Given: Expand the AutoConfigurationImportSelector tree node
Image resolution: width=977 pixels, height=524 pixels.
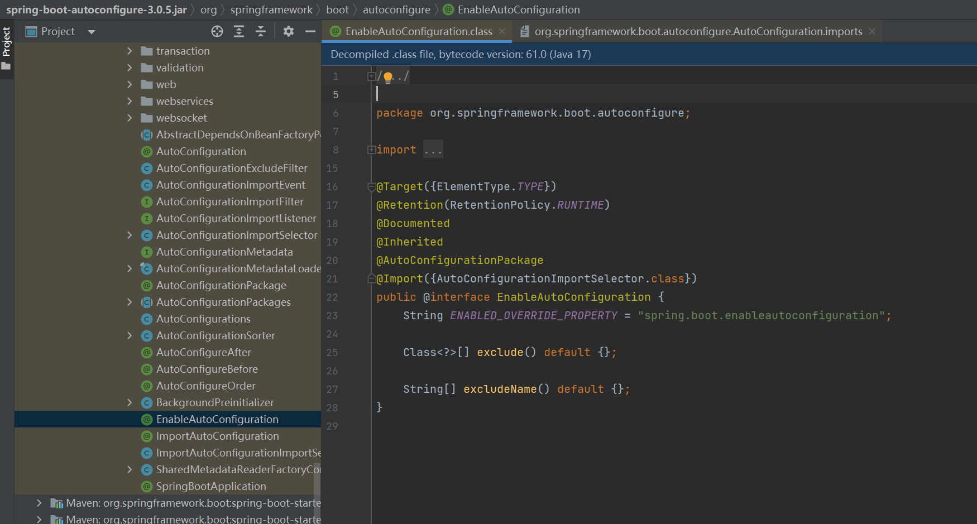Looking at the screenshot, I should tap(130, 235).
